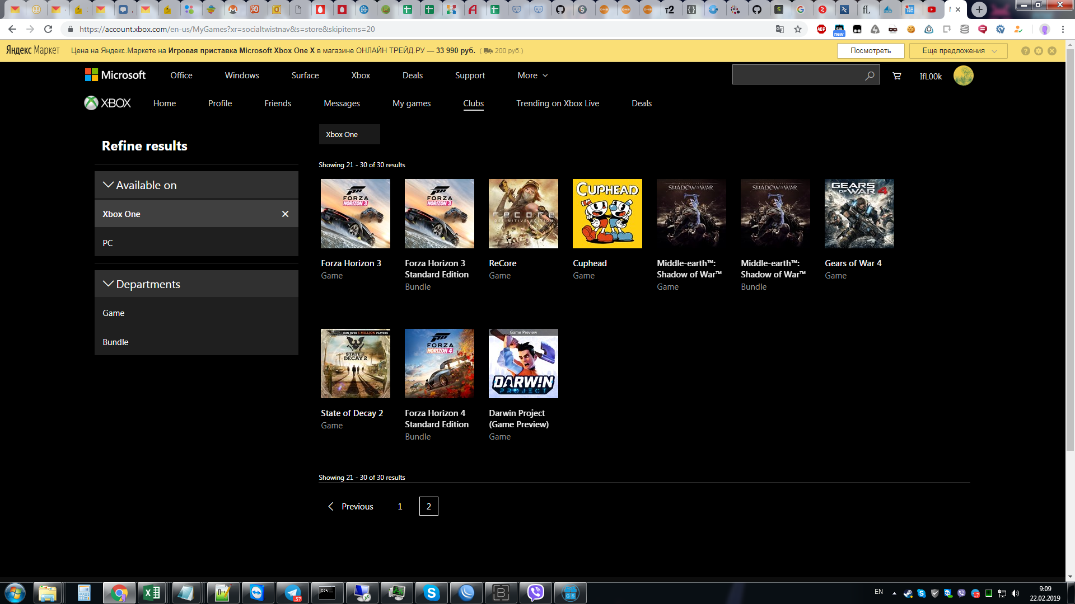Image resolution: width=1075 pixels, height=604 pixels.
Task: Open TeamViewer from the taskbar
Action: [x=257, y=593]
